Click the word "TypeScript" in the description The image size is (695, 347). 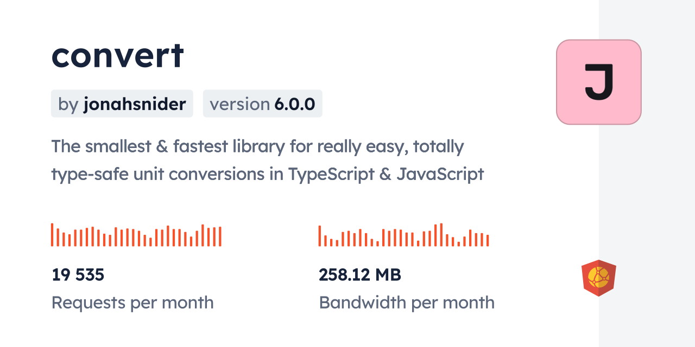(x=331, y=175)
